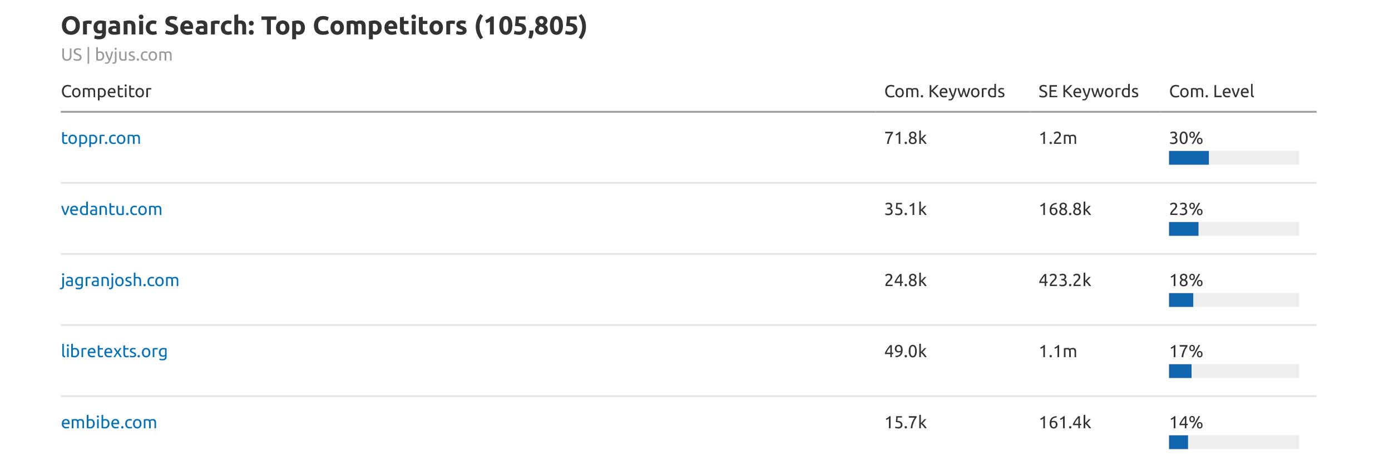Click the 423.2k SE keywords value
Viewport: 1379px width, 476px height.
1065,280
